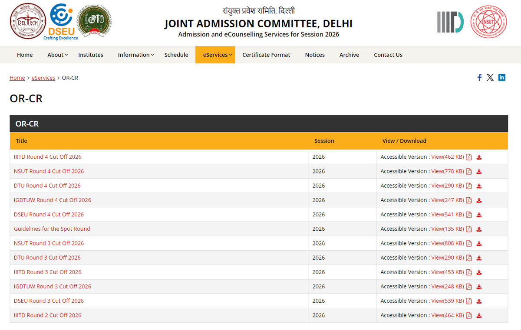Download IGDTUW Round 4 Cut Off file
521x330 pixels.
click(x=479, y=200)
